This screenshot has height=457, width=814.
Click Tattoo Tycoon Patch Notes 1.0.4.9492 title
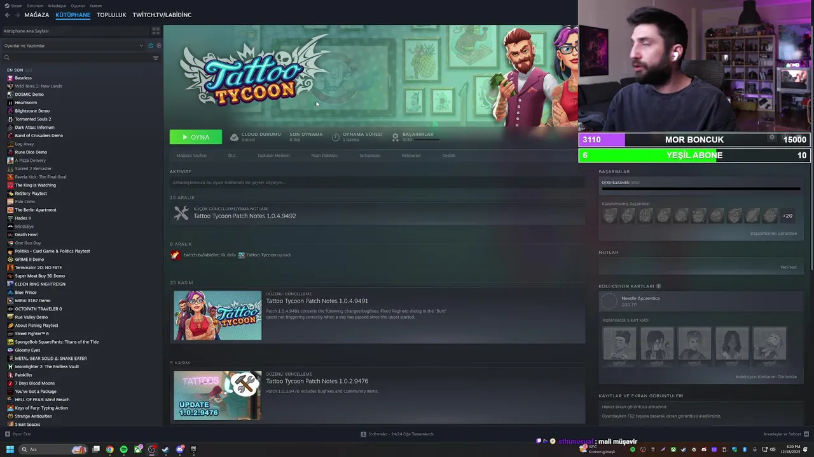tap(245, 216)
